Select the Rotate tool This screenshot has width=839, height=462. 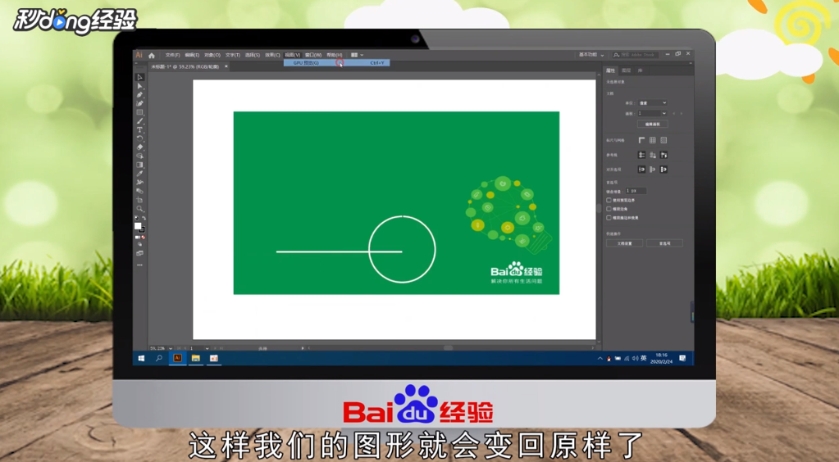click(139, 138)
